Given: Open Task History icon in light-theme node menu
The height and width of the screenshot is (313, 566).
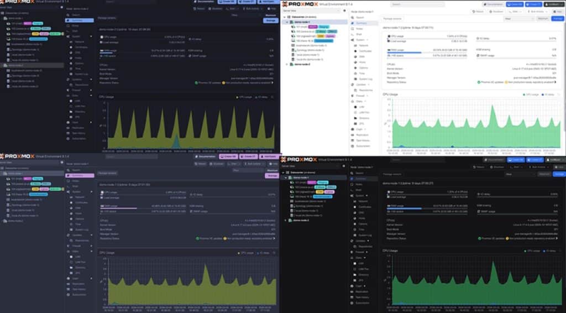Looking at the screenshot, I should [353, 140].
